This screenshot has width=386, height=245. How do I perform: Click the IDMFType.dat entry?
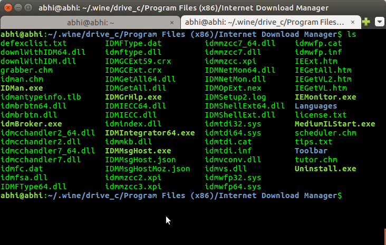133,43
